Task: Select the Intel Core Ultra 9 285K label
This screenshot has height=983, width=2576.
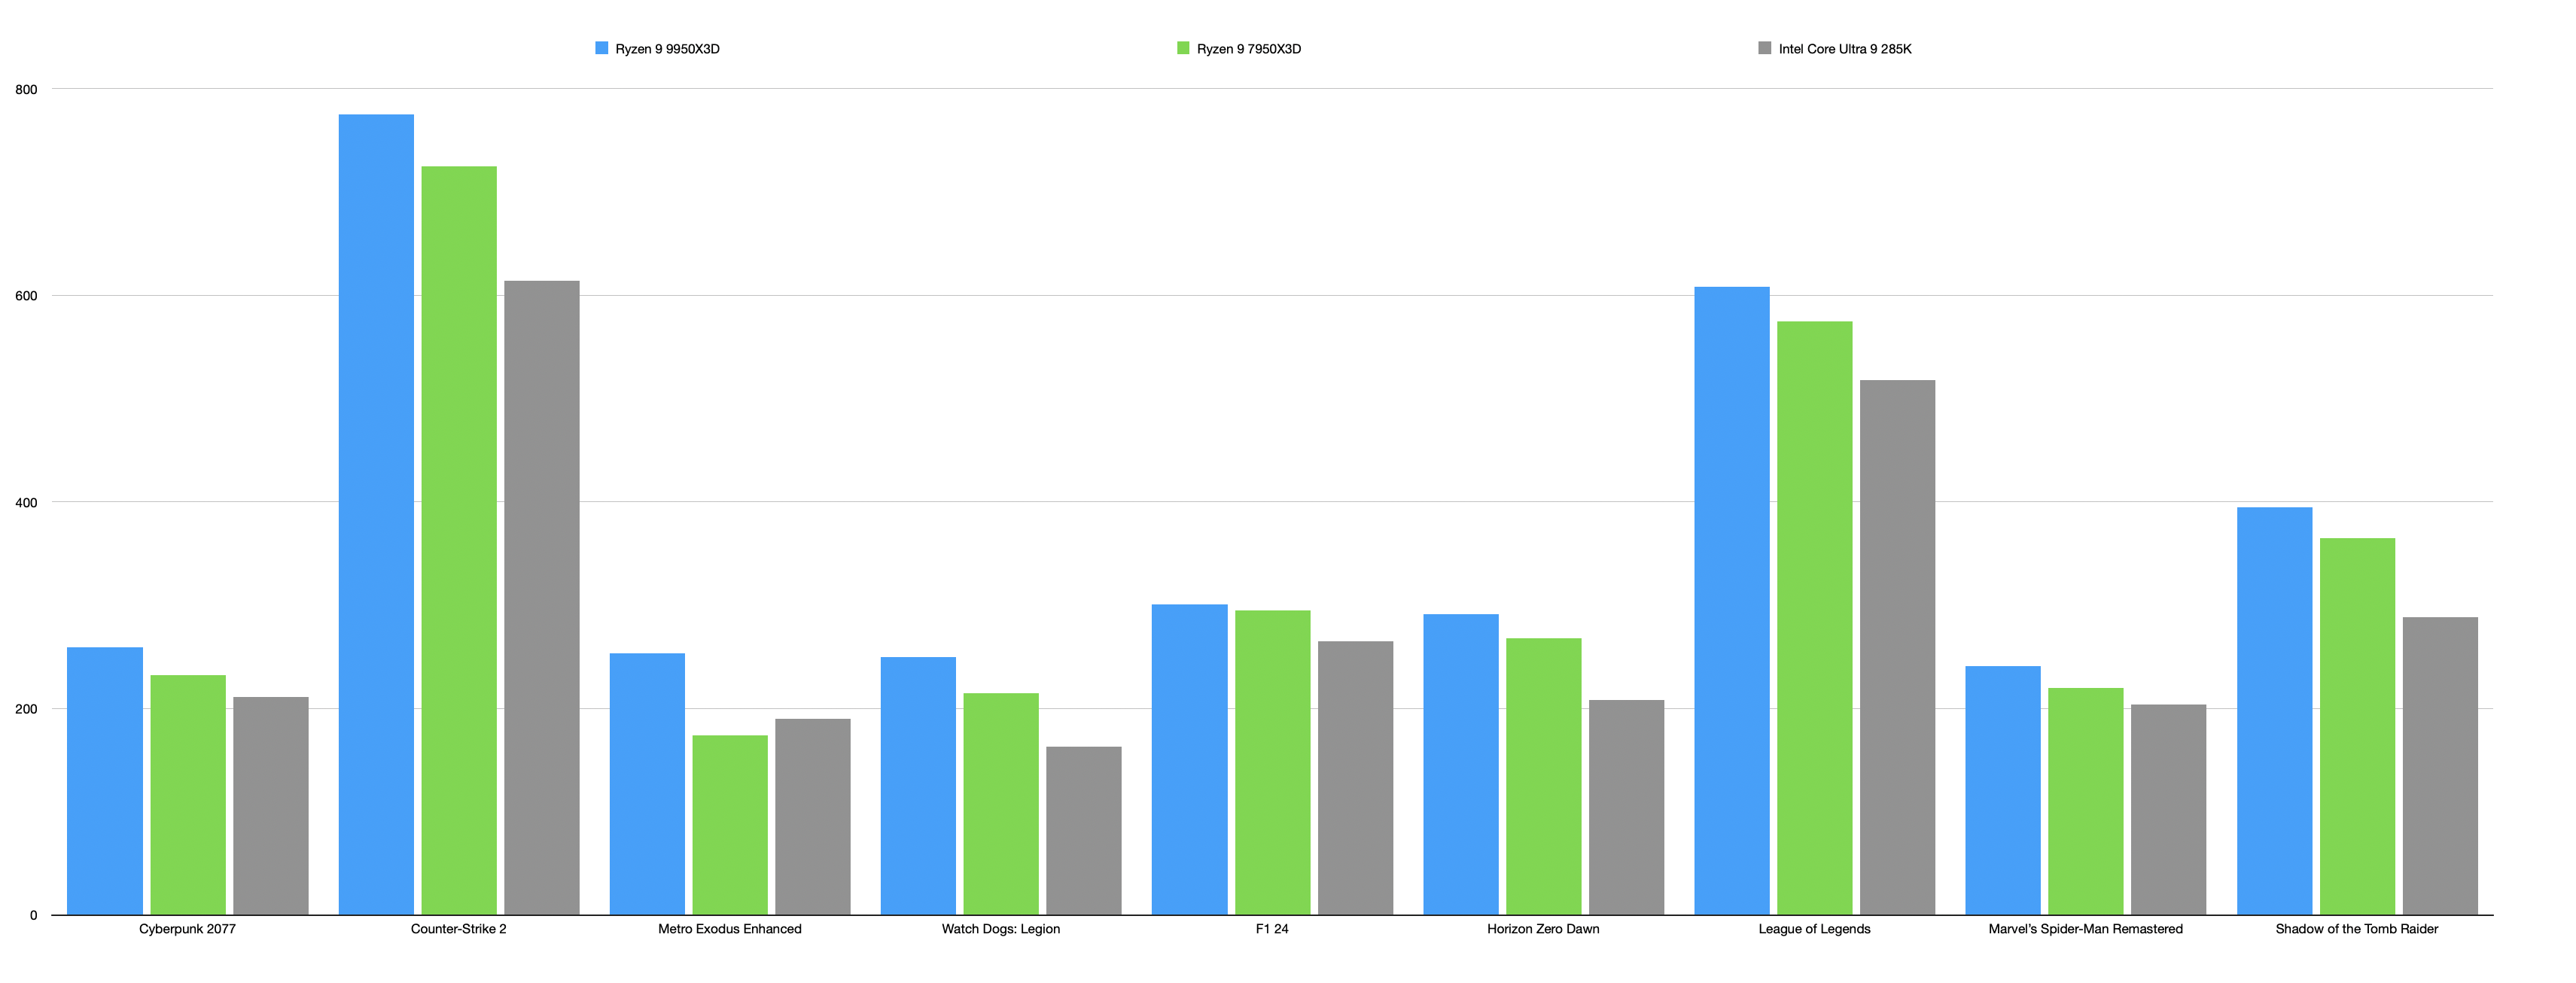Action: pos(1844,49)
